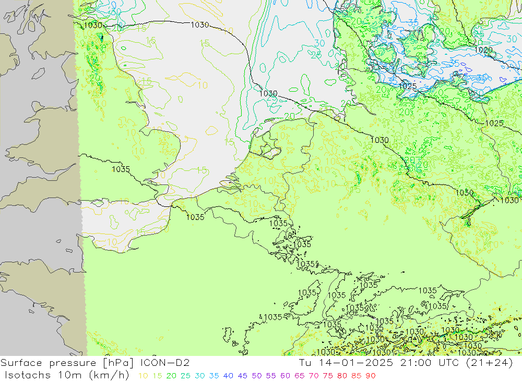Click the pink 70 value in the isotachs legend
Screen dimensions: 522x382
(314, 376)
